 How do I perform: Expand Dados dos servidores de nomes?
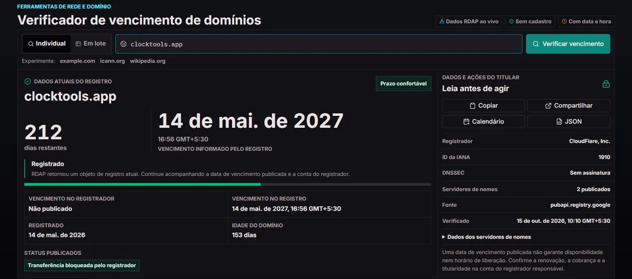point(487,237)
